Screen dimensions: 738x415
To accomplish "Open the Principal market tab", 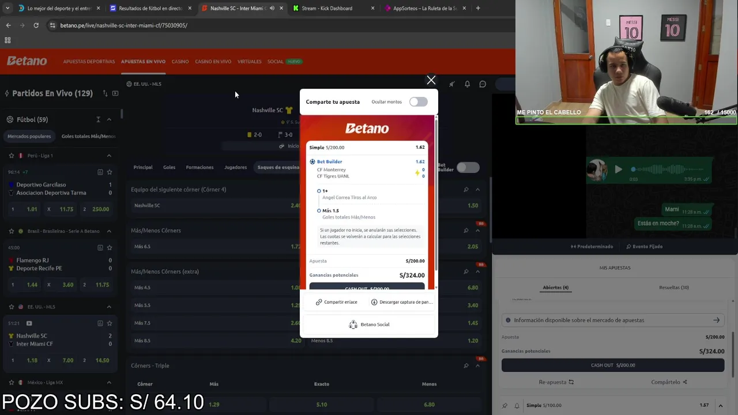I will point(143,167).
